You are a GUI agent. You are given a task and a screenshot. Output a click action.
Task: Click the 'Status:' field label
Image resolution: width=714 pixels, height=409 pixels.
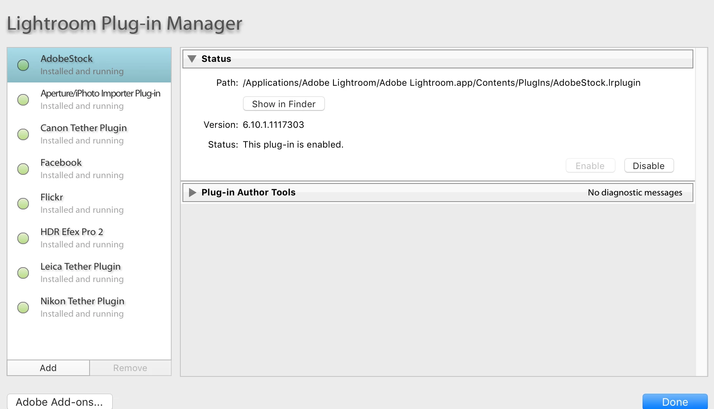click(223, 145)
